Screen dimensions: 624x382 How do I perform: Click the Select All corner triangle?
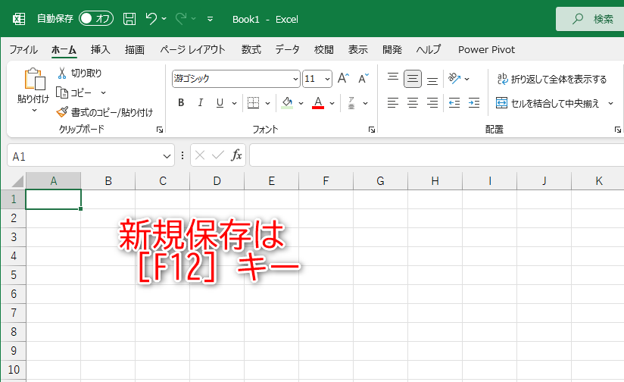(17, 182)
